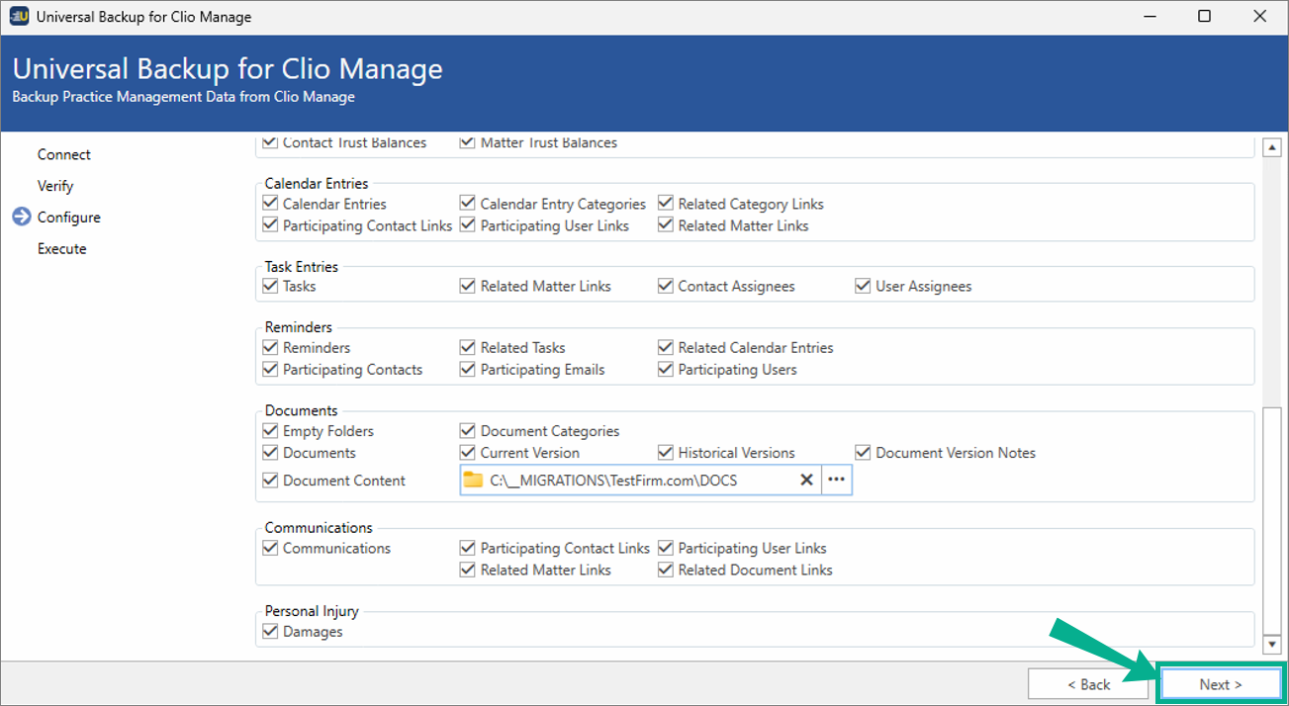Uncheck the Documents checkbox
This screenshot has height=706, width=1289.
270,453
